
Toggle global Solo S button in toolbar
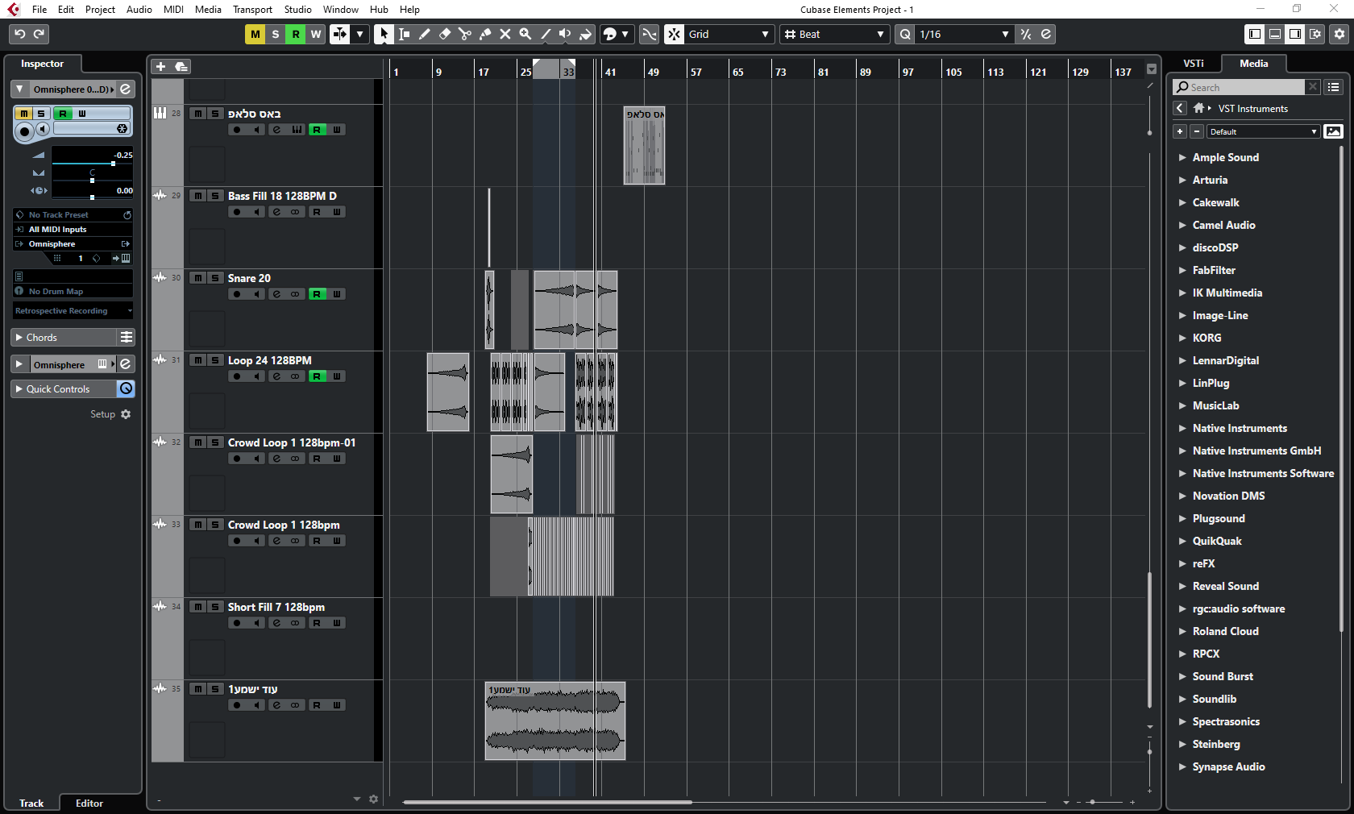click(276, 34)
